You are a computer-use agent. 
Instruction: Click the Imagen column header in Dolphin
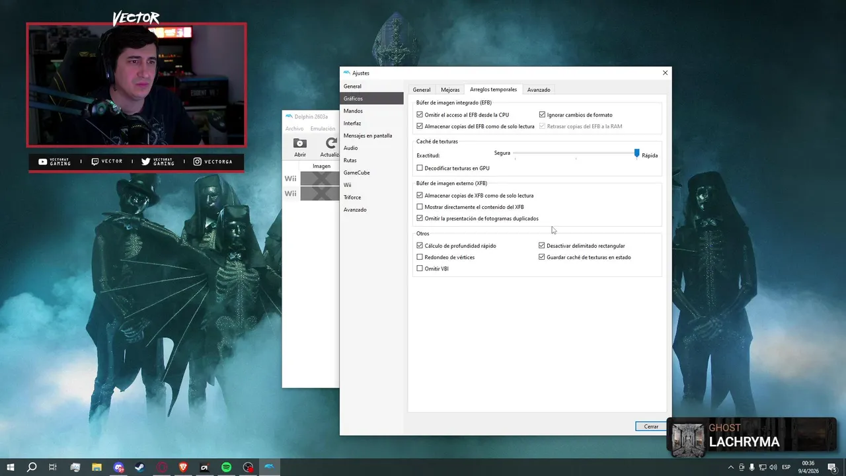click(x=321, y=166)
